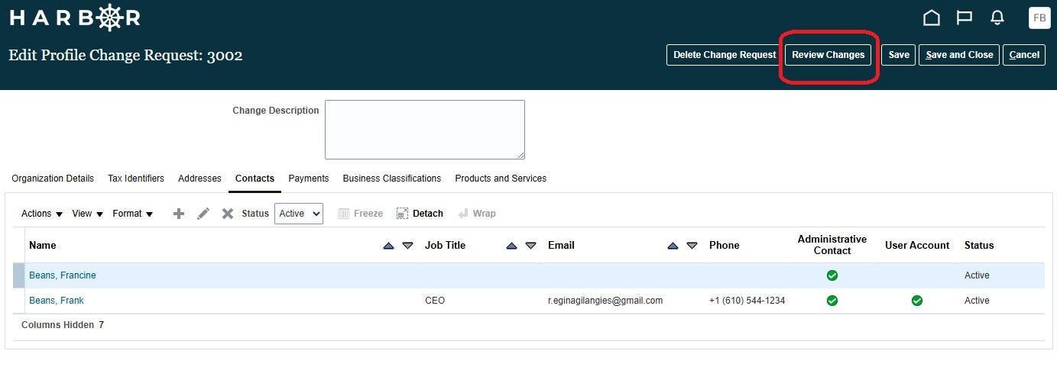Viewport: 1057px width, 367px height.
Task: Click Frank's User Account checkmark
Action: tap(917, 301)
